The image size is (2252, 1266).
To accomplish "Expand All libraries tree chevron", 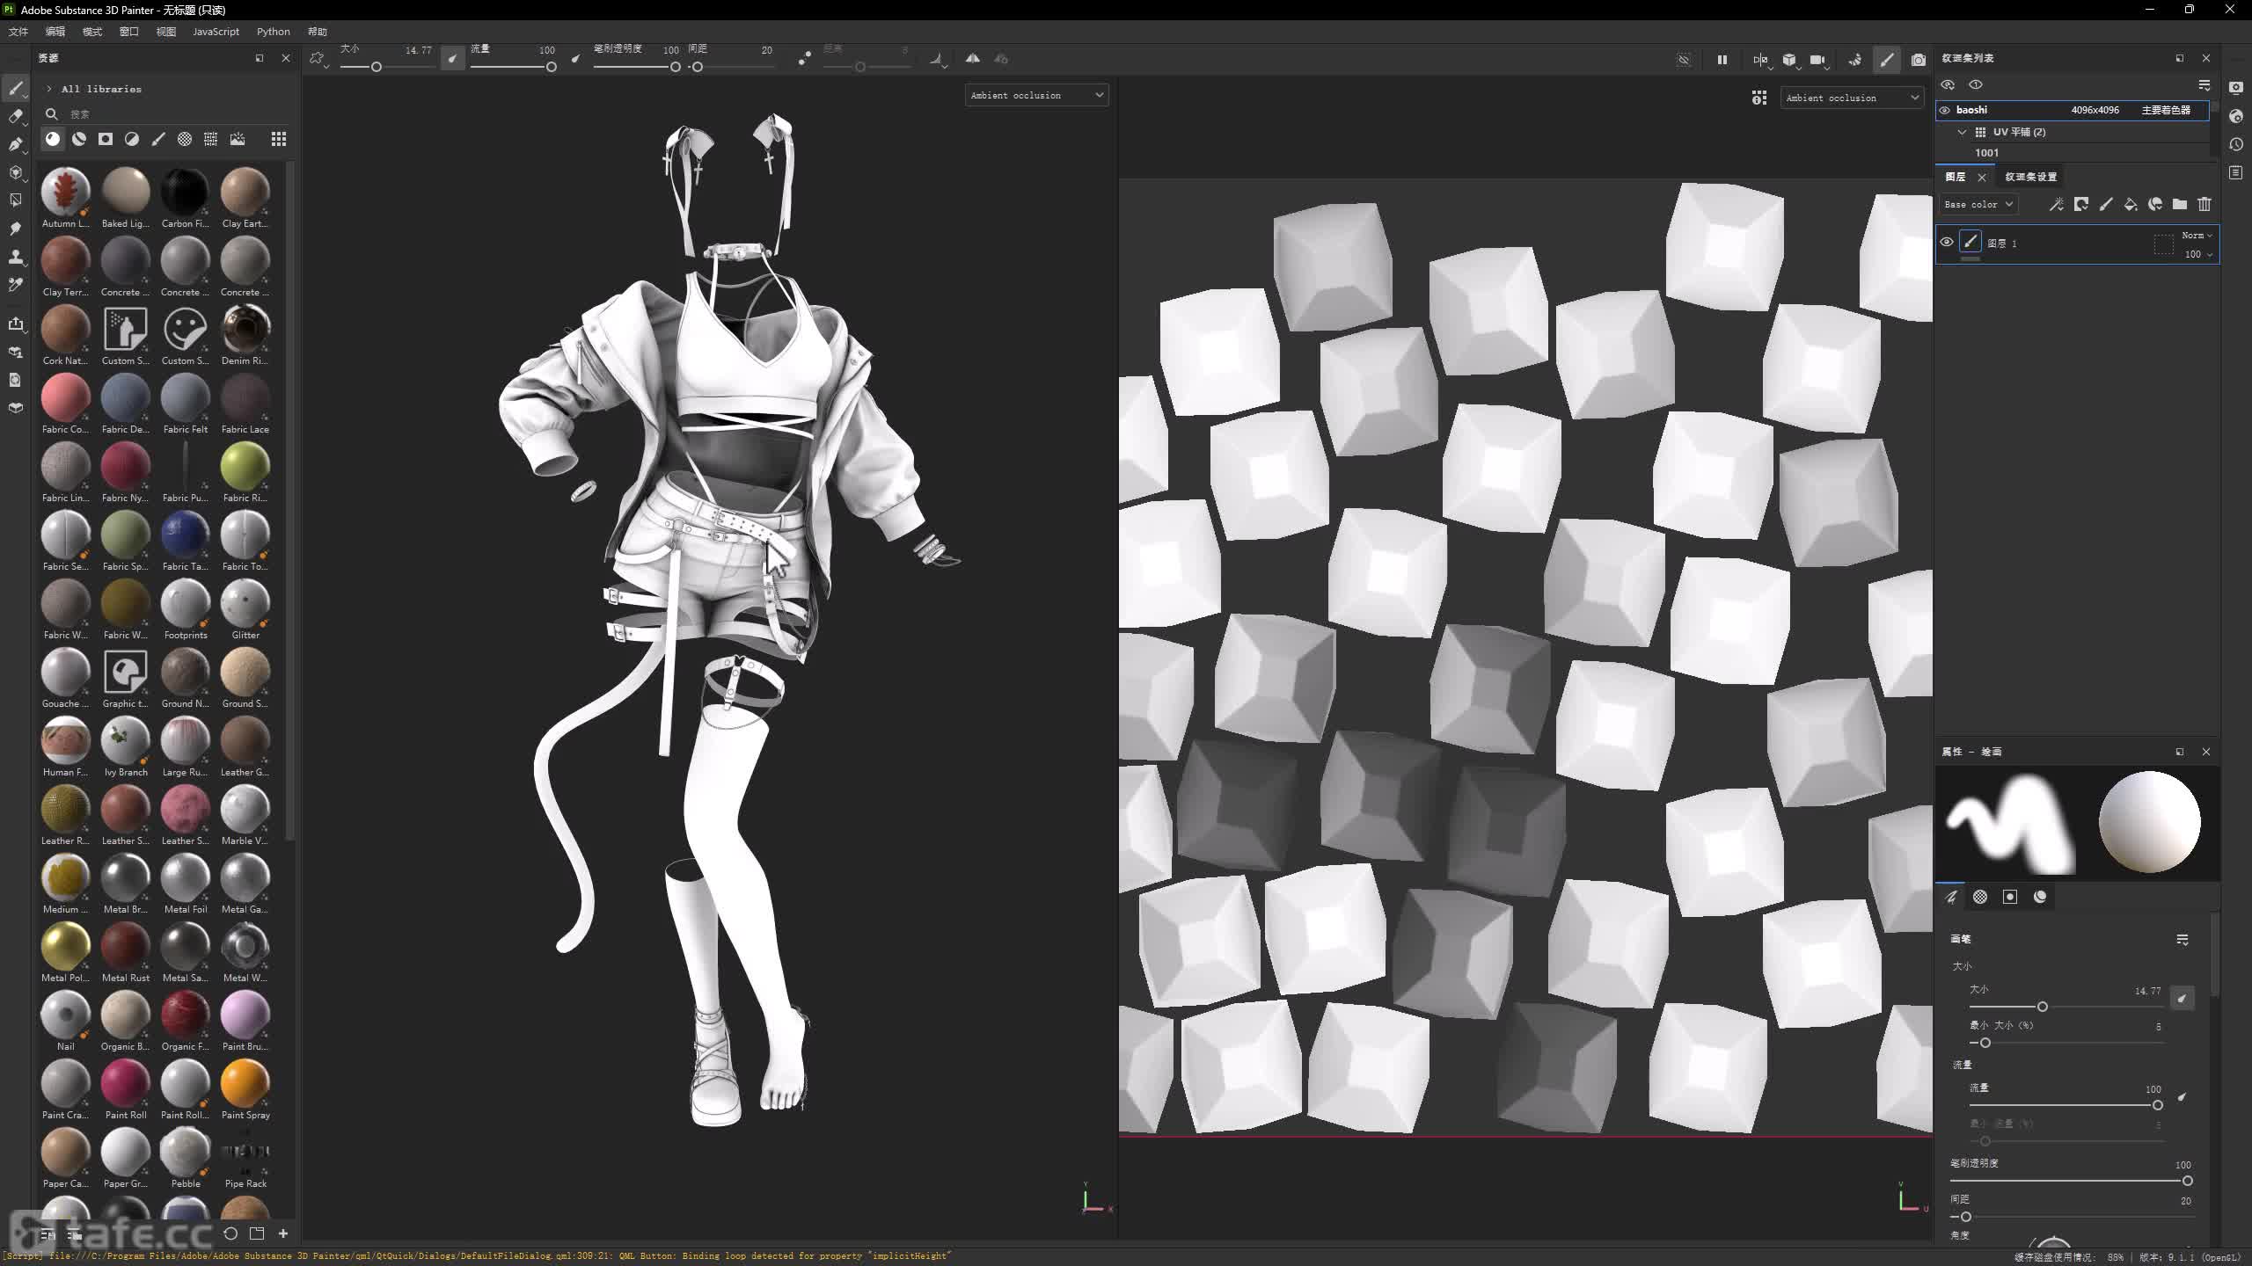I will [49, 89].
